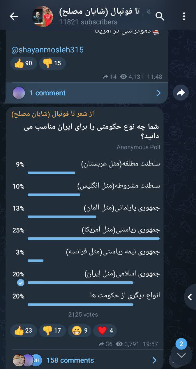Tap the back arrow to leave the channel
The height and width of the screenshot is (369, 196).
pos(13,17)
